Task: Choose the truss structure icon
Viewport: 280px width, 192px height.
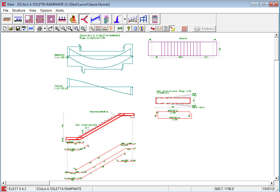Action: [133, 19]
